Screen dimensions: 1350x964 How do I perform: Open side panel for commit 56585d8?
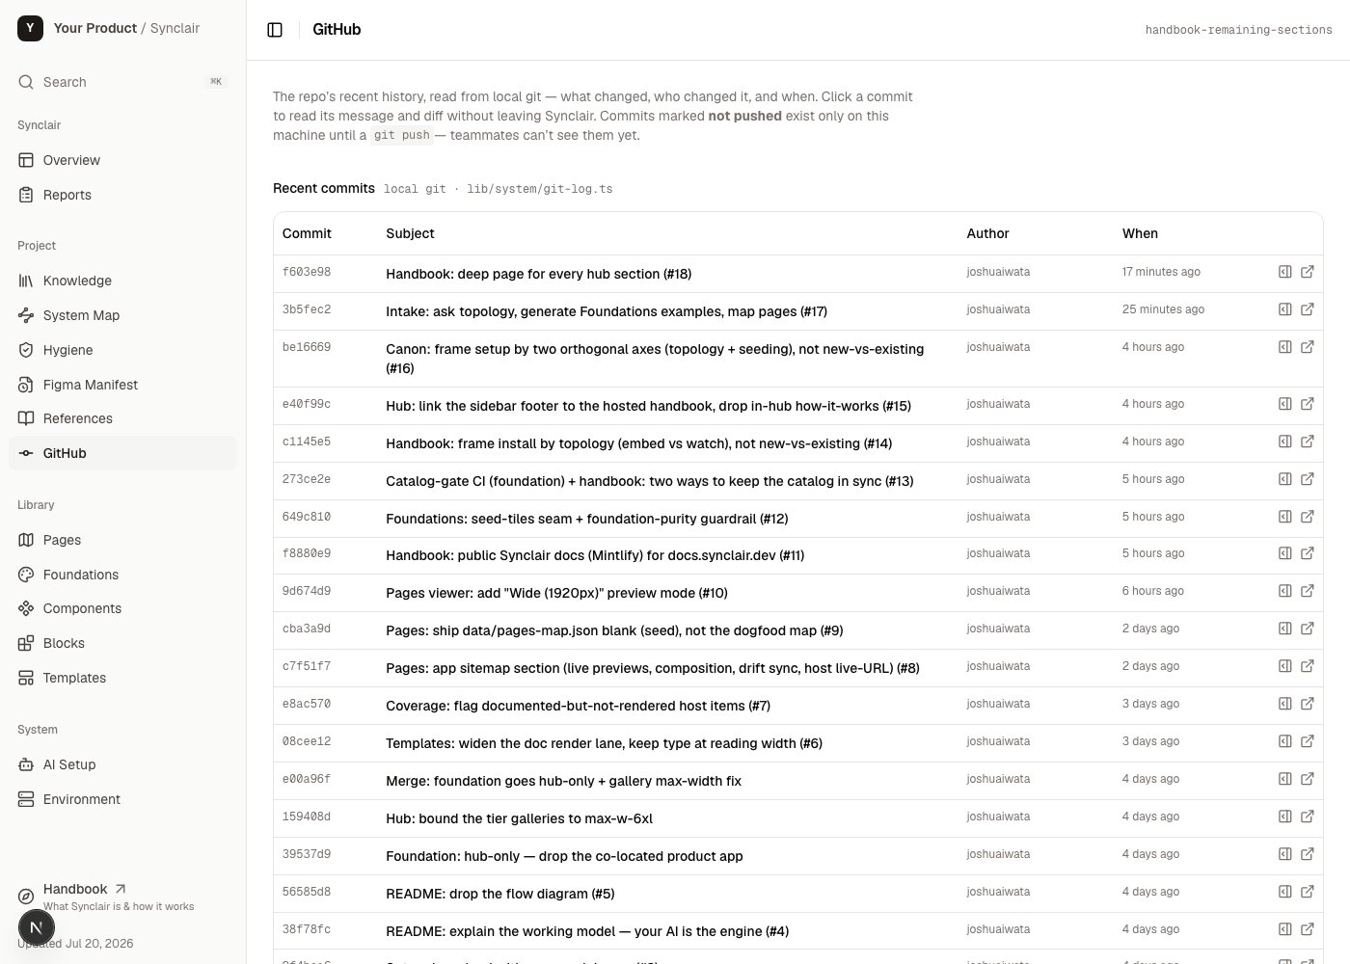coord(1284,892)
